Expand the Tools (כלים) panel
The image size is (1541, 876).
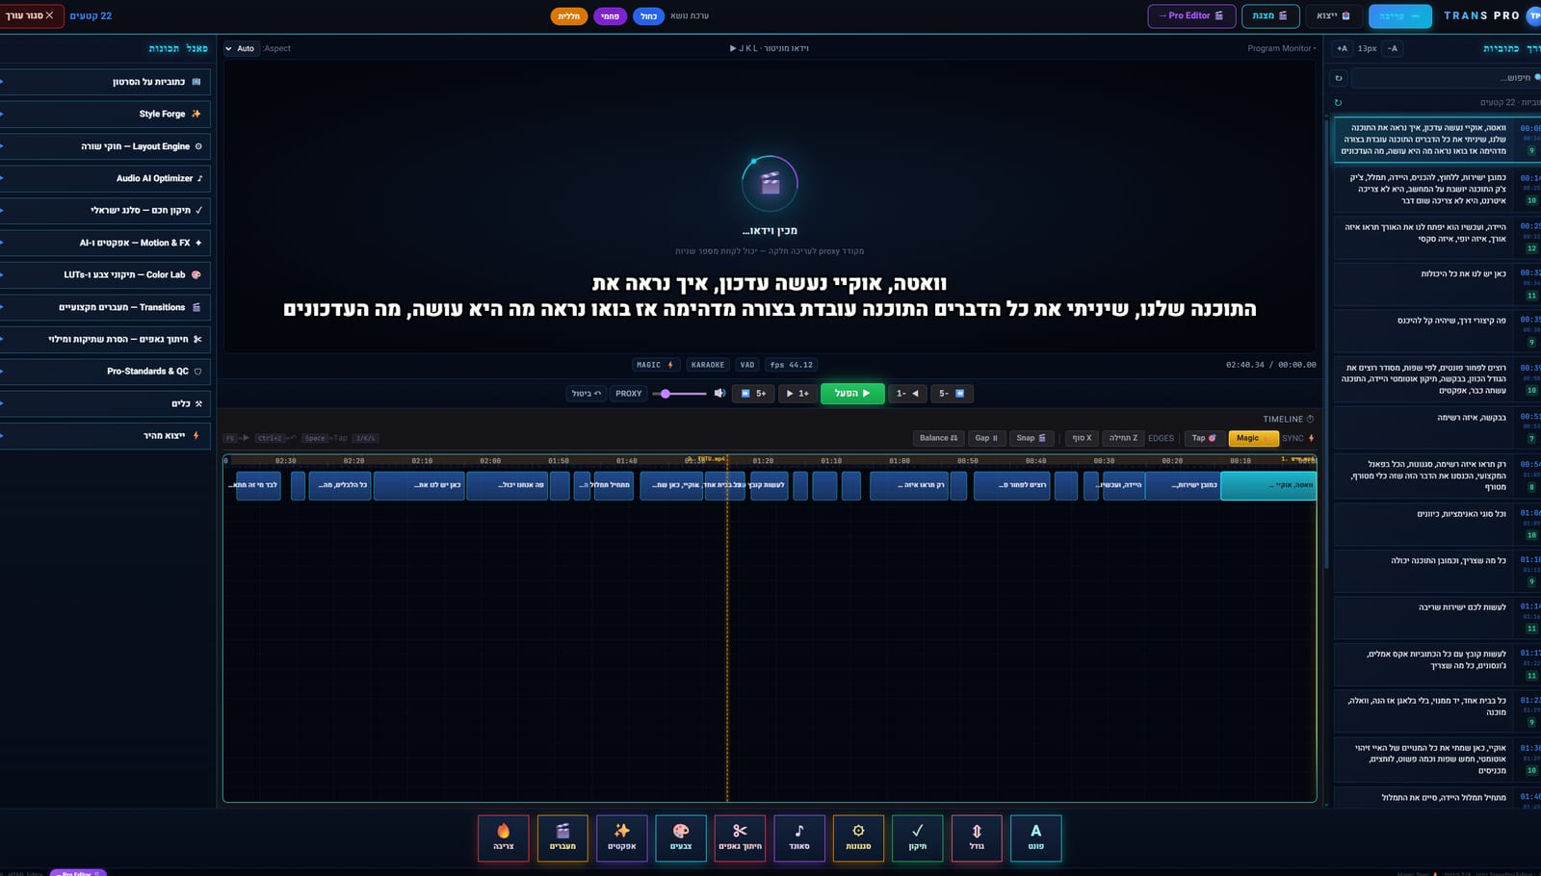click(105, 403)
